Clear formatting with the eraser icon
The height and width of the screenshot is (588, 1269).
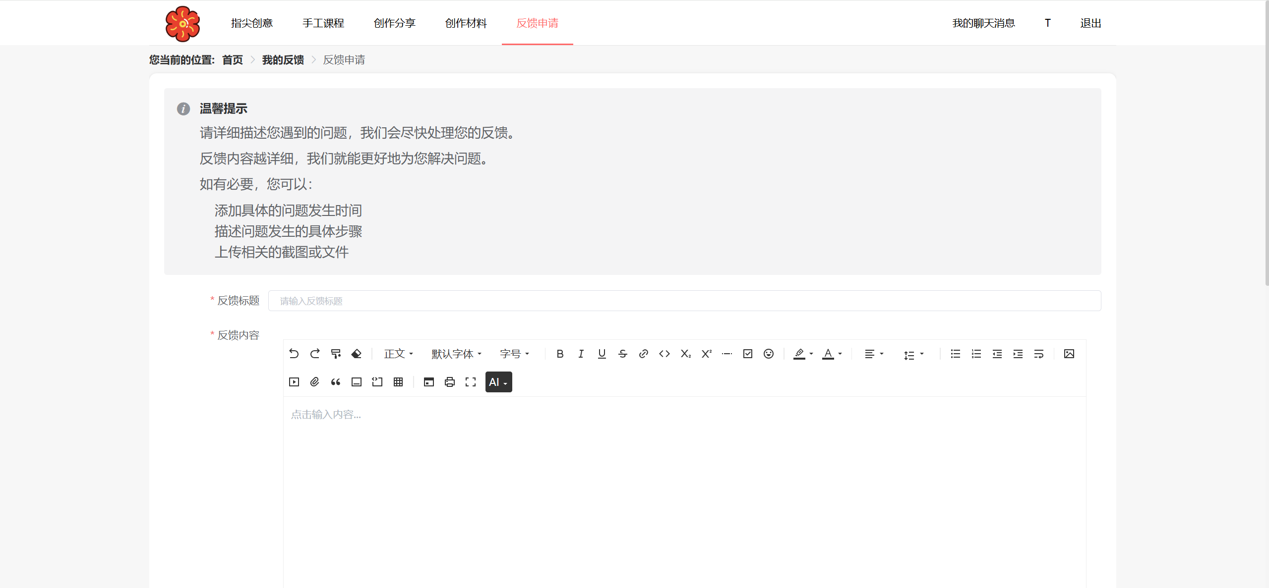[357, 354]
